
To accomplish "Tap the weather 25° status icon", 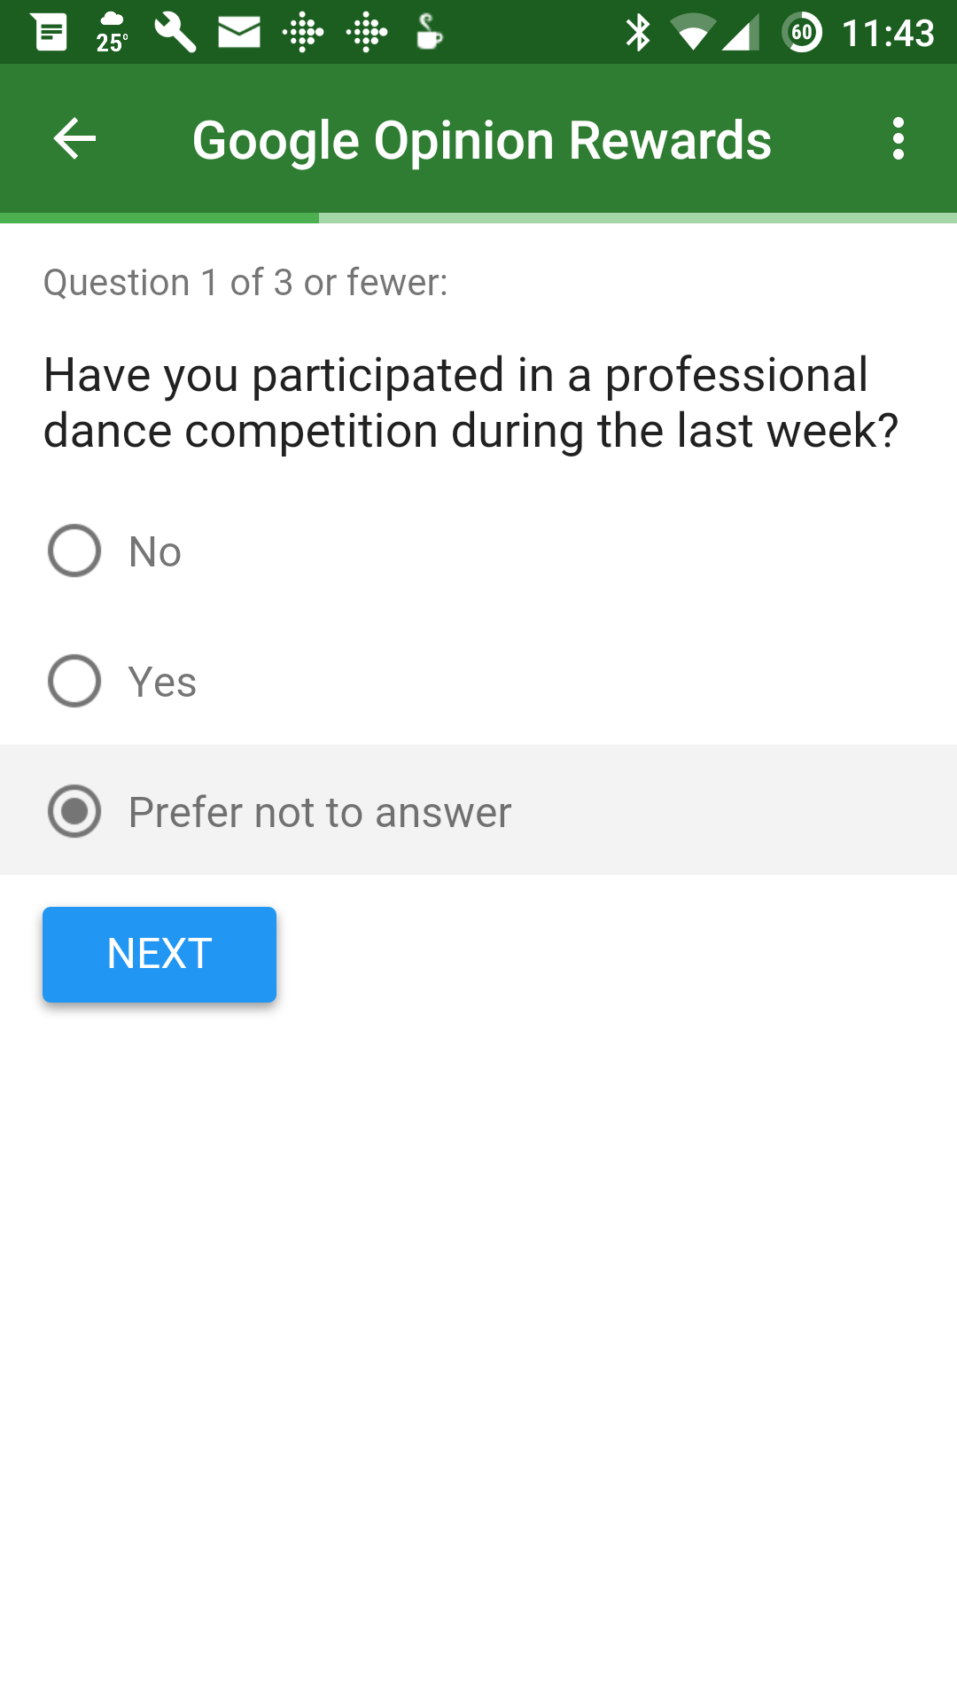I will tap(113, 33).
